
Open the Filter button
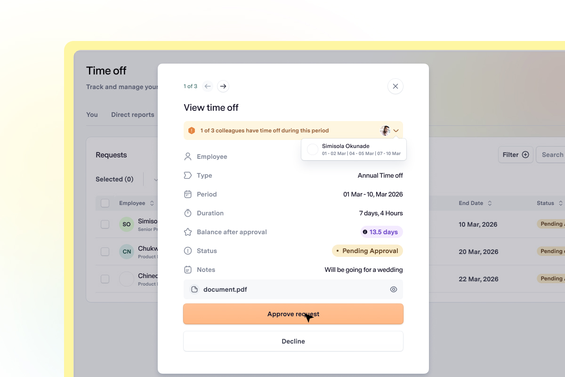[x=516, y=155]
